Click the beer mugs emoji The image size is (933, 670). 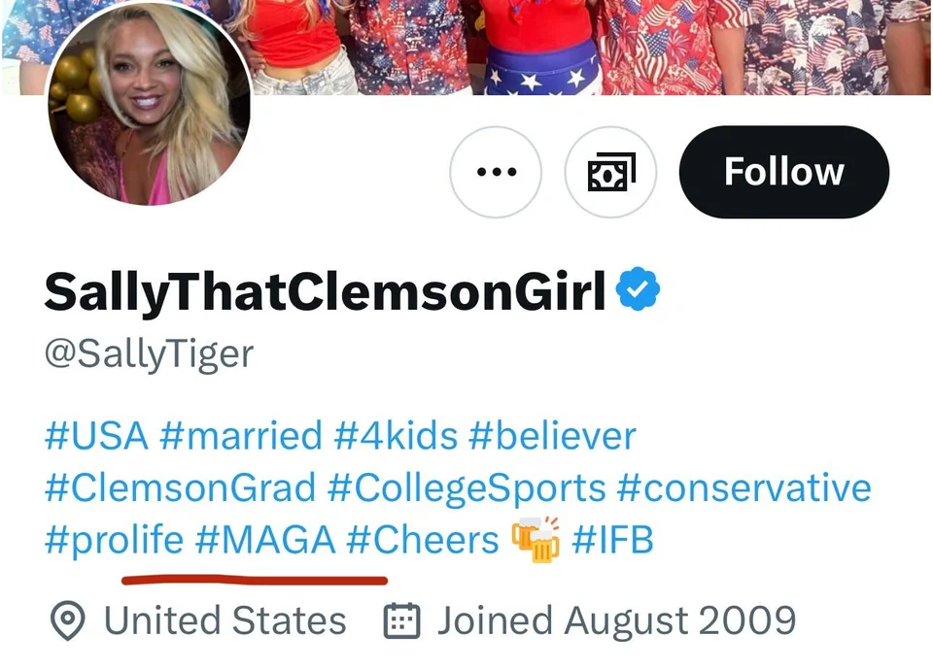coord(536,539)
